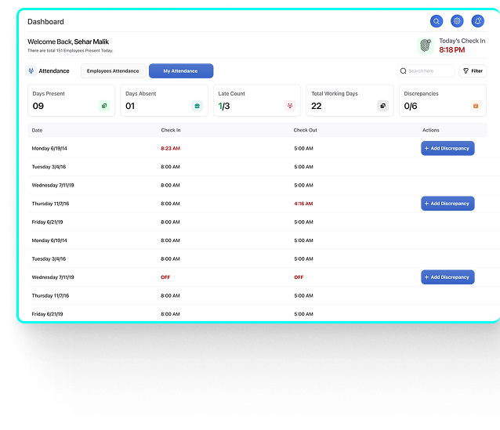The image size is (500, 430).
Task: Open the notifications bell icon
Action: point(477,21)
